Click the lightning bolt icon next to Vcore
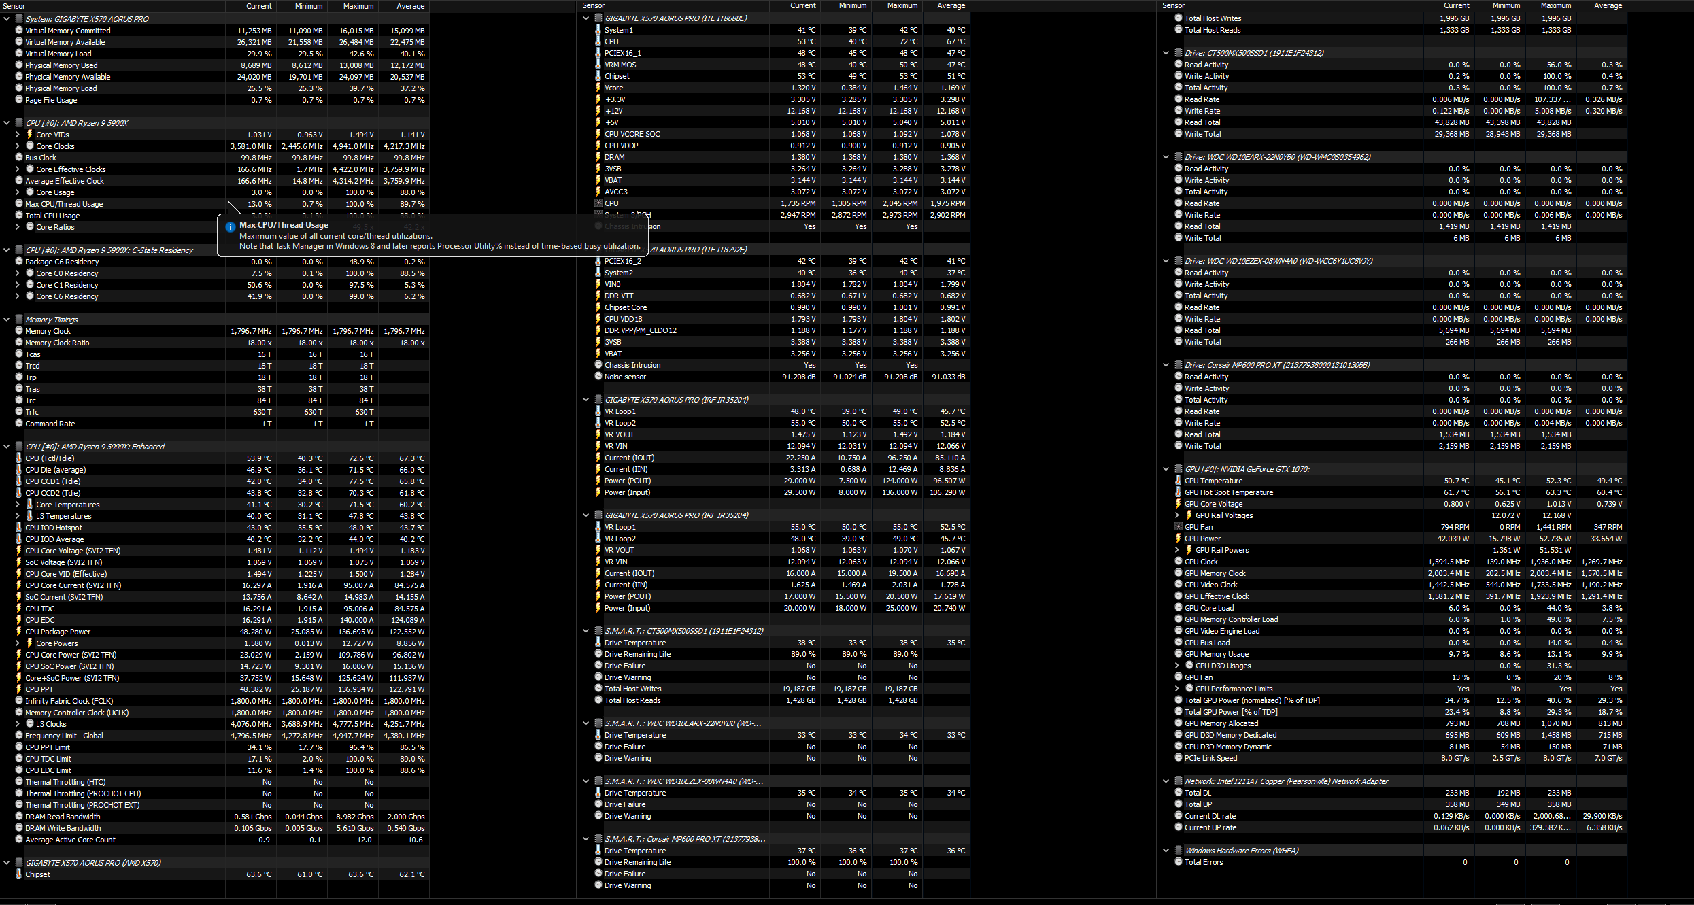This screenshot has height=905, width=1694. pyautogui.click(x=598, y=88)
